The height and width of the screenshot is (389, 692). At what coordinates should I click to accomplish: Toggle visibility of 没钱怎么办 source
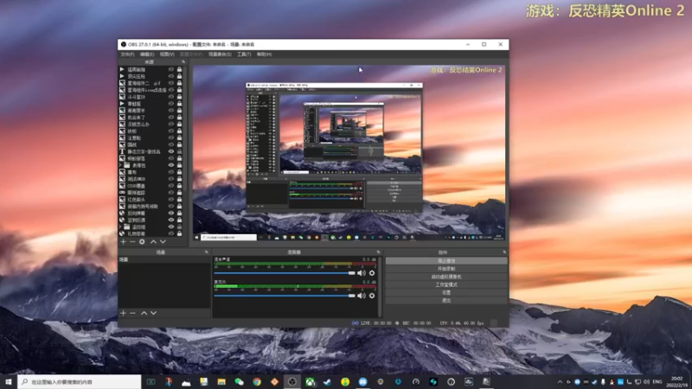click(171, 124)
